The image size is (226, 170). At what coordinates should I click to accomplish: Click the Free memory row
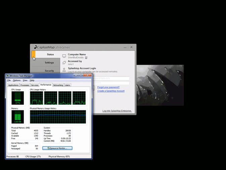(x=25, y=138)
